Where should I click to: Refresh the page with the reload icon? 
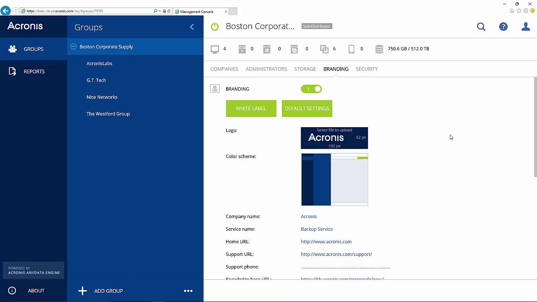pos(169,11)
